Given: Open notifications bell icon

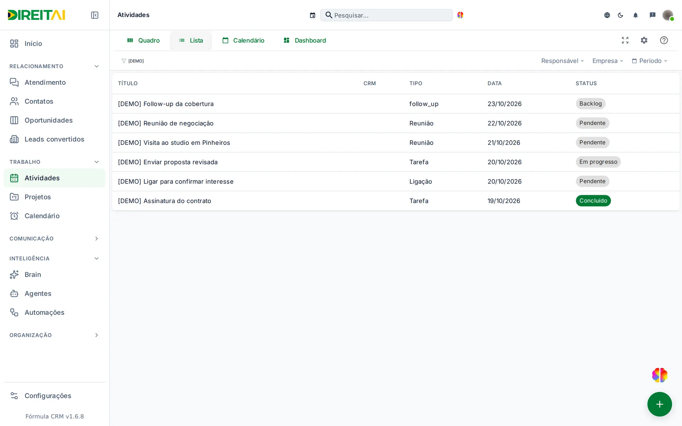Looking at the screenshot, I should click(635, 15).
